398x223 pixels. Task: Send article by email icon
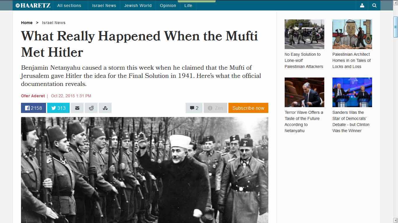click(x=77, y=108)
